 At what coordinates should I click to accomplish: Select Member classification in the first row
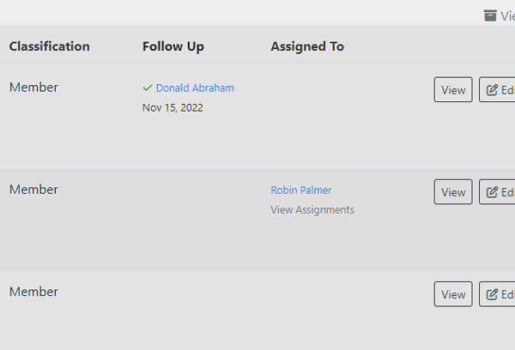[33, 87]
